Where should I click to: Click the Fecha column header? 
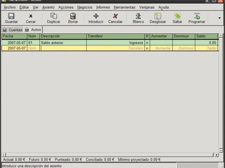(x=14, y=36)
